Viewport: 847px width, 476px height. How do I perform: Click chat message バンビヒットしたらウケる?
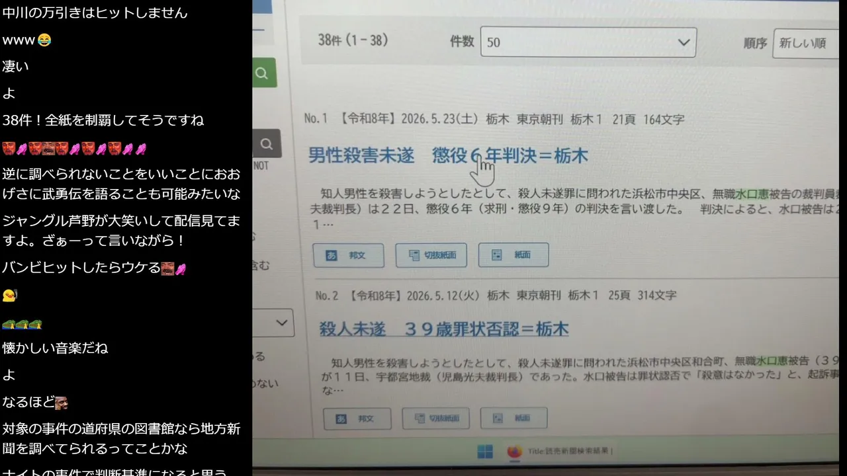[94, 268]
